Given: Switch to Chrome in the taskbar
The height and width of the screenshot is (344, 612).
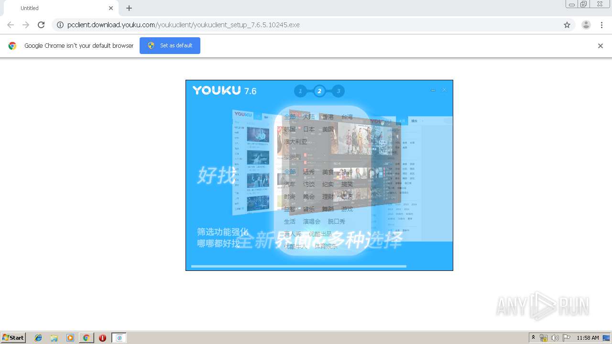Looking at the screenshot, I should pyautogui.click(x=86, y=338).
